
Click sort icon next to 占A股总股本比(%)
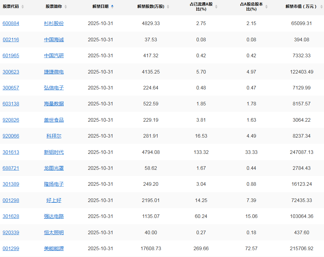click(266, 7)
